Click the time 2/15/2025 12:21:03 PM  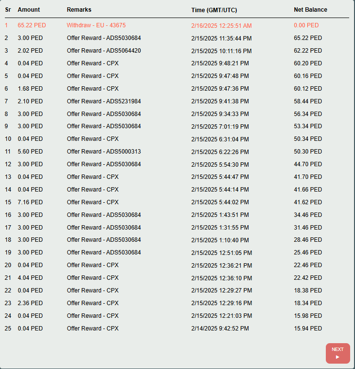(221, 316)
